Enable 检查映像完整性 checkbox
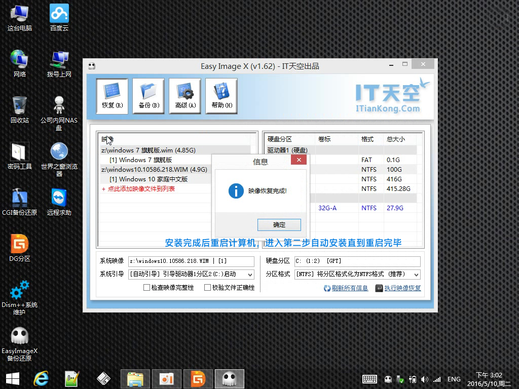This screenshot has height=389, width=519. point(146,288)
